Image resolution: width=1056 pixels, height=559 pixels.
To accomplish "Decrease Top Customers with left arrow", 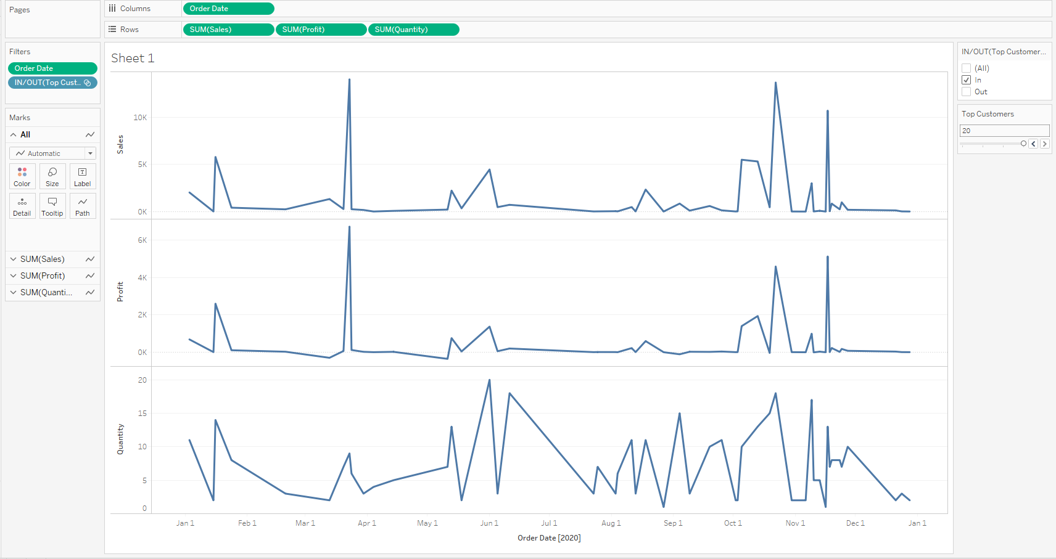I will click(x=1033, y=144).
